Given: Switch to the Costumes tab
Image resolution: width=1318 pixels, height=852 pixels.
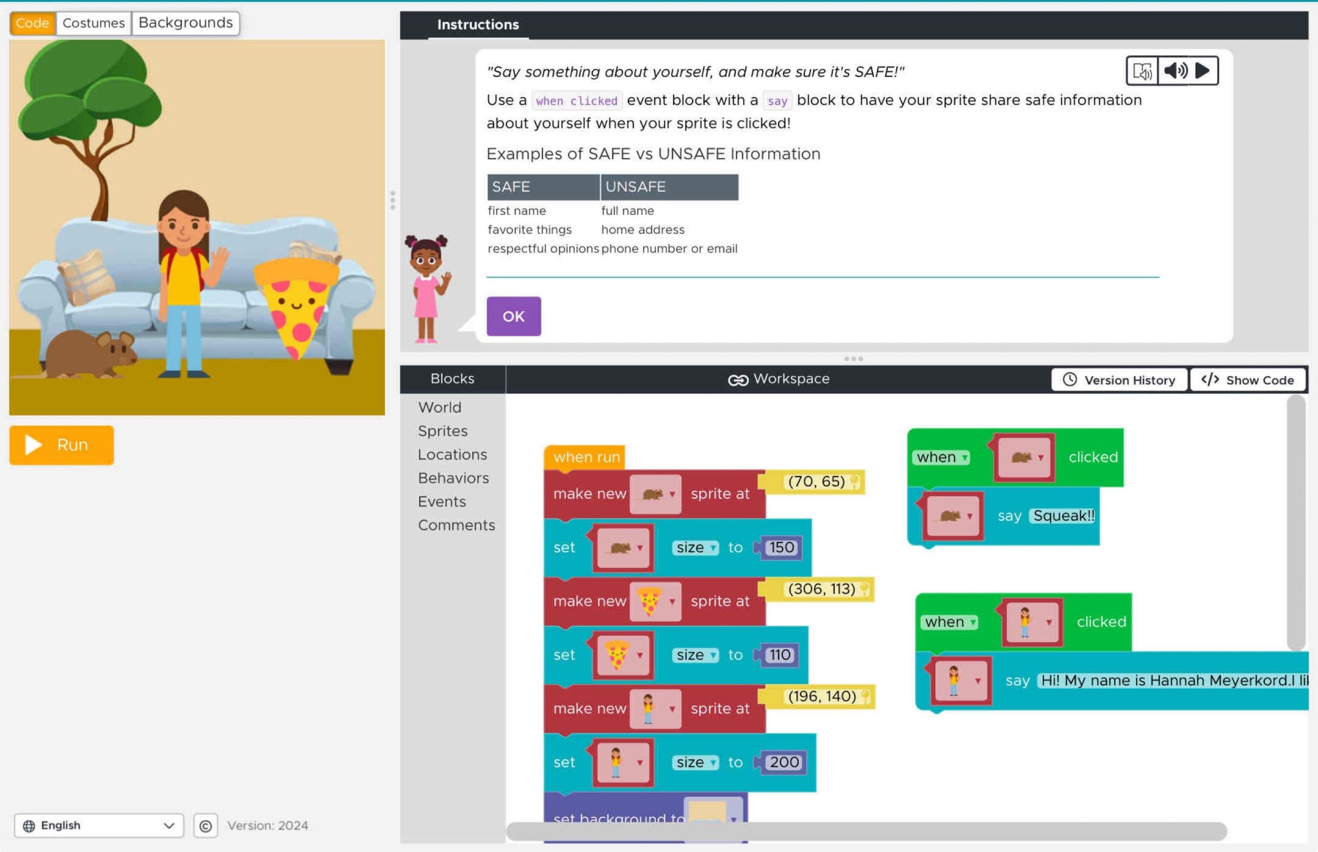Looking at the screenshot, I should [x=93, y=23].
